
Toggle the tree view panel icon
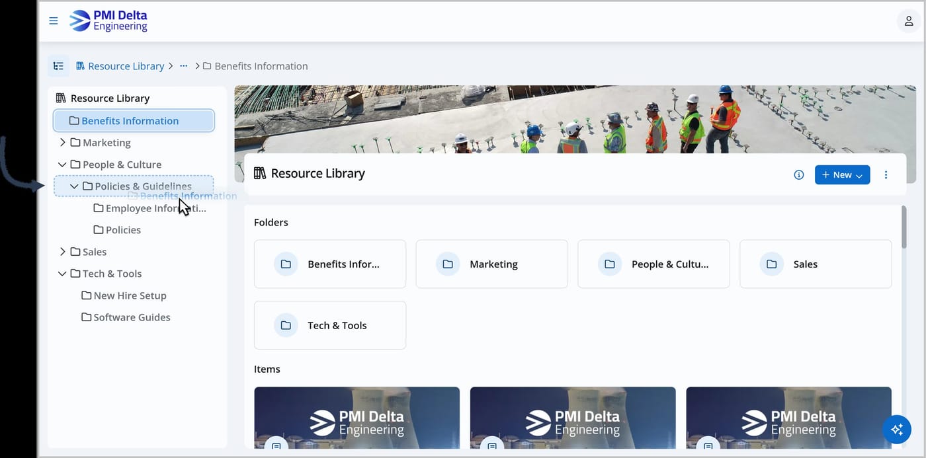coord(58,66)
